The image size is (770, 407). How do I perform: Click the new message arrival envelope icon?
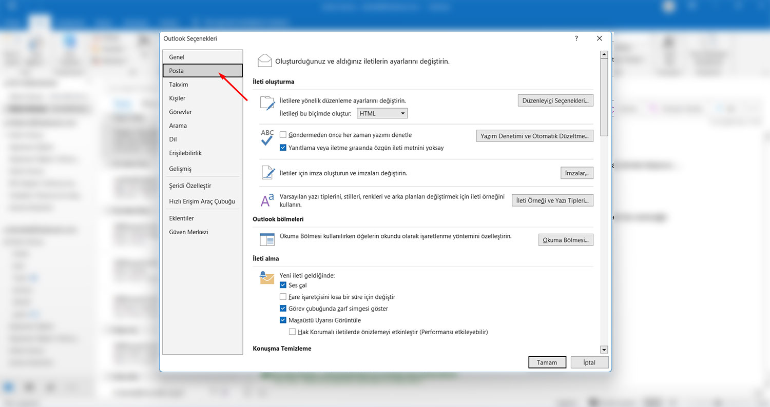click(x=267, y=277)
